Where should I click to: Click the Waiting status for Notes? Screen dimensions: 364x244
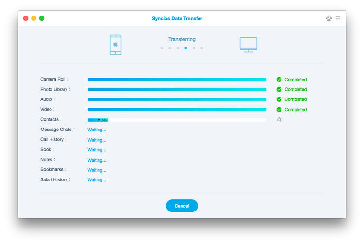(x=97, y=160)
